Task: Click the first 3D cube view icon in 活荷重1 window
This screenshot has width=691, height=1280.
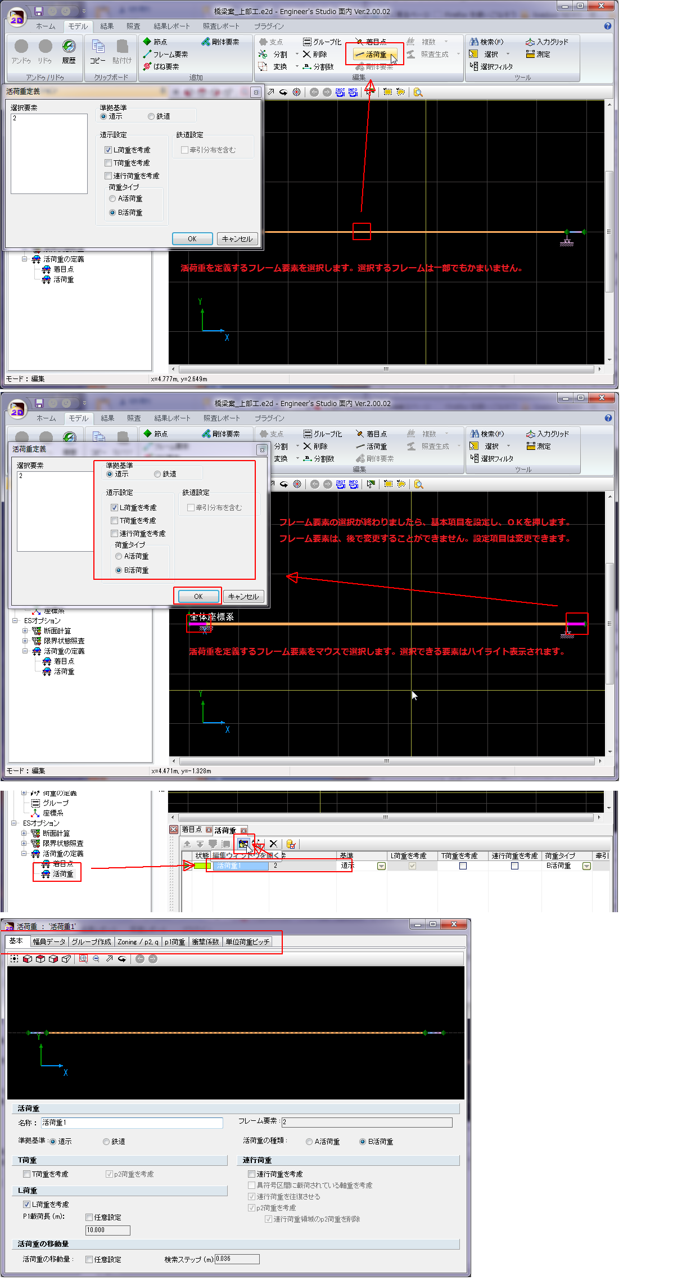Action: tap(28, 959)
